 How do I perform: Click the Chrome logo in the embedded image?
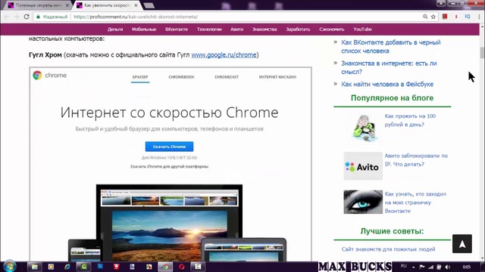pos(49,76)
